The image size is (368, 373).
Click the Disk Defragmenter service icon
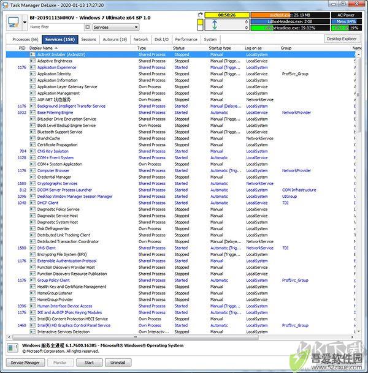click(33, 228)
